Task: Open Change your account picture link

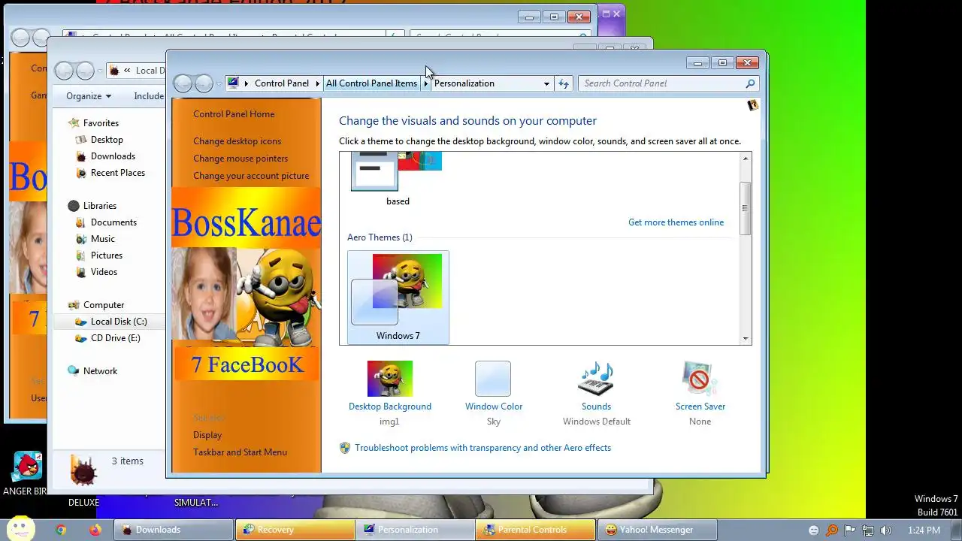Action: (x=251, y=176)
